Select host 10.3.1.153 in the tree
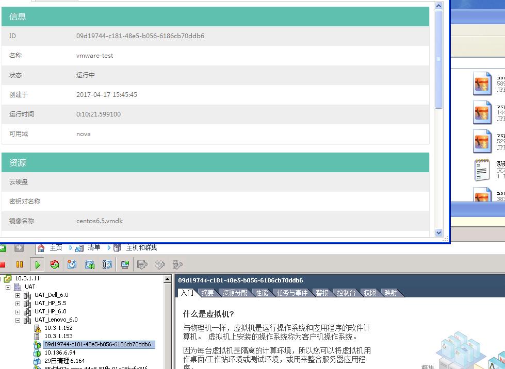The width and height of the screenshot is (505, 369). pyautogui.click(x=58, y=336)
